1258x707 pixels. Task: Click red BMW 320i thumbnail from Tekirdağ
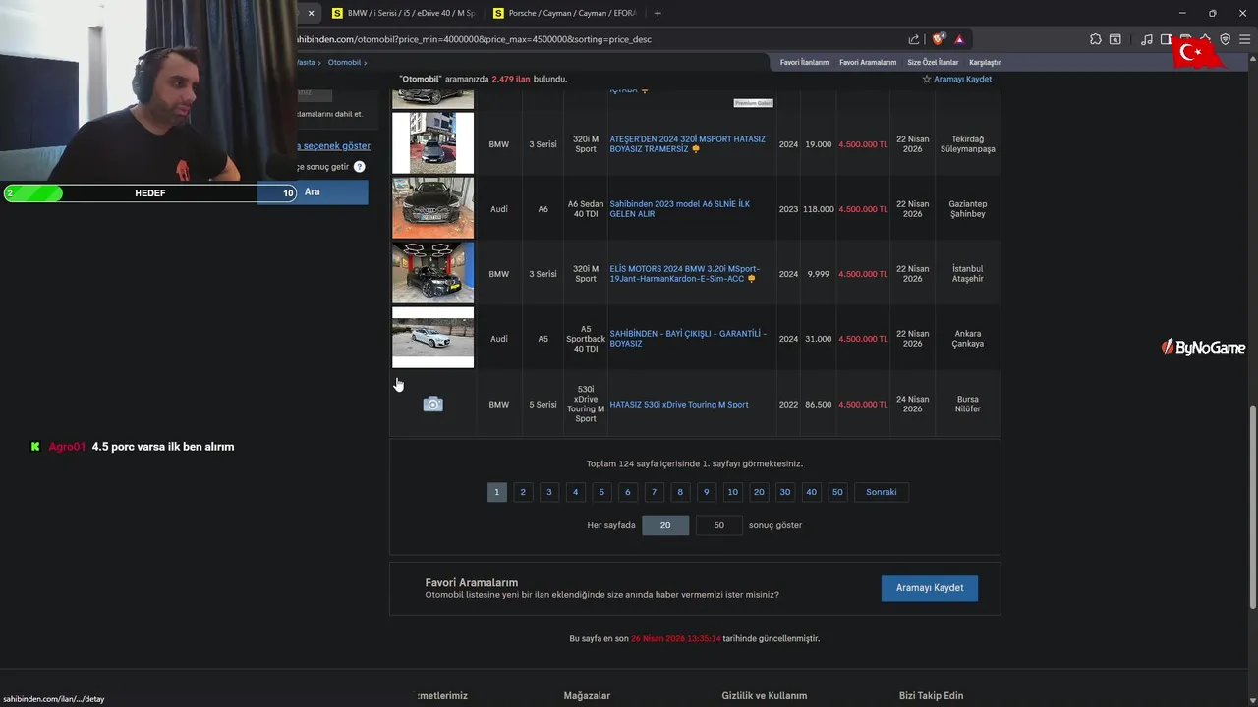pyautogui.click(x=432, y=143)
